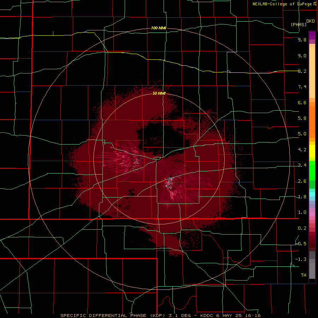Click the 6.6 color scale value
This screenshot has height=318, width=318.
pyautogui.click(x=302, y=102)
